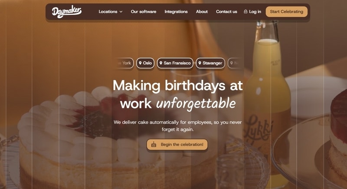Click Begin the celebration! button

pyautogui.click(x=177, y=144)
